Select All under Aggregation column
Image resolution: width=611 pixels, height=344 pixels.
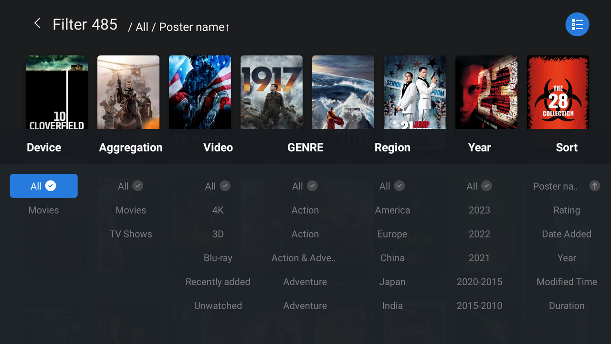(x=130, y=186)
